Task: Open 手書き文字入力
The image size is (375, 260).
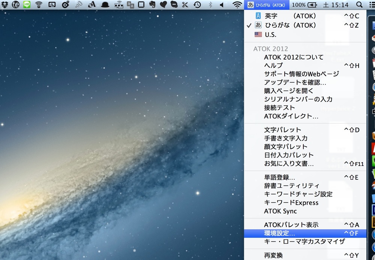Action: point(305,138)
